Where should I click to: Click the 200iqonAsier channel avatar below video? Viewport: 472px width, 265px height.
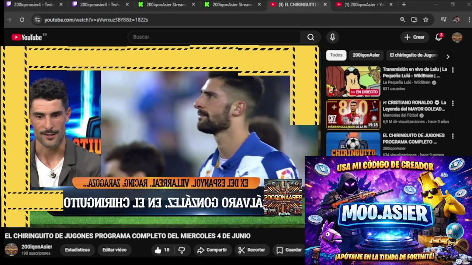click(x=11, y=250)
